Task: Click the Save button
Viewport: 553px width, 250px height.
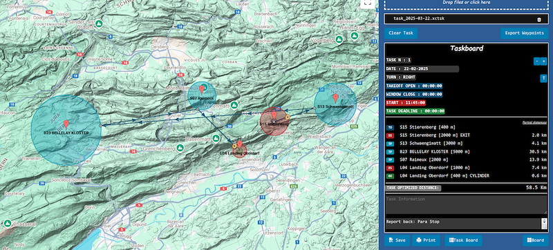Action: [397, 240]
